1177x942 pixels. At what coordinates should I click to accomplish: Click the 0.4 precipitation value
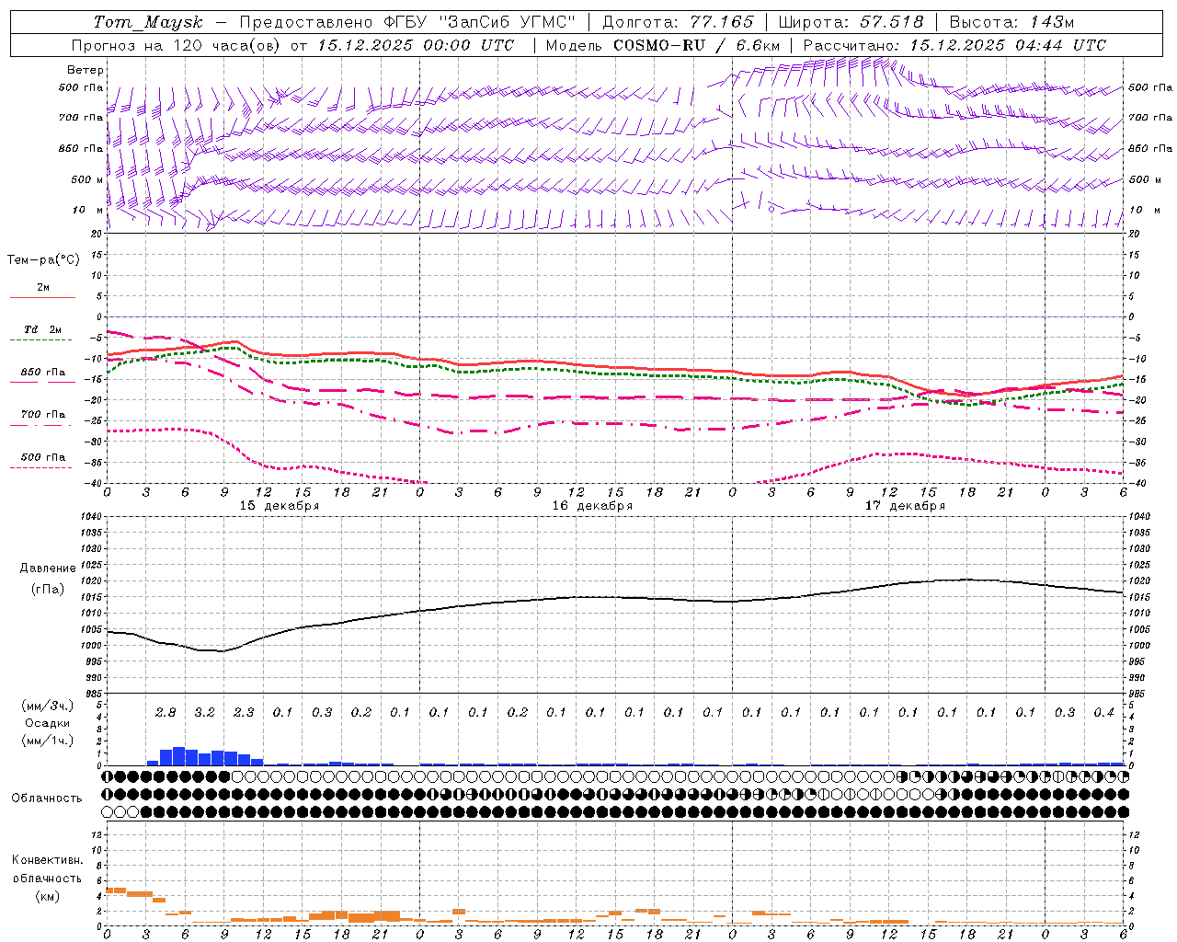click(x=1103, y=712)
